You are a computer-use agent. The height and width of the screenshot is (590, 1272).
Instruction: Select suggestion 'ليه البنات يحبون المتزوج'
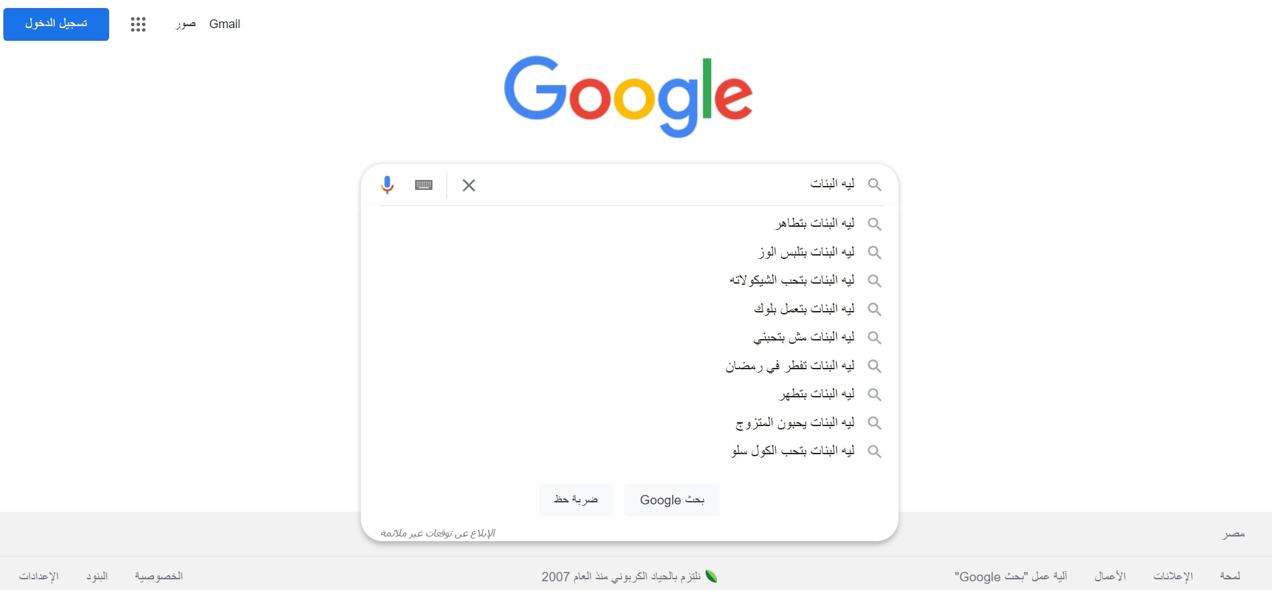pyautogui.click(x=795, y=423)
